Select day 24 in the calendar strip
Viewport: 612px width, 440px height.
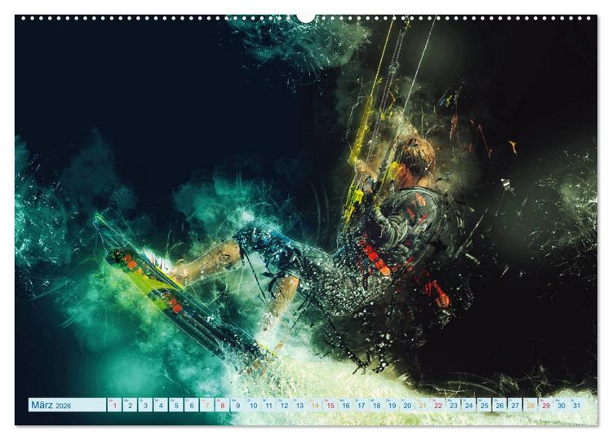tap(469, 405)
